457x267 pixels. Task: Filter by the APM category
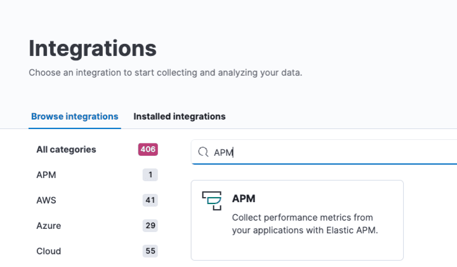click(46, 175)
